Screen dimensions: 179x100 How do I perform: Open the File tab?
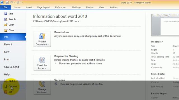point(6,7)
